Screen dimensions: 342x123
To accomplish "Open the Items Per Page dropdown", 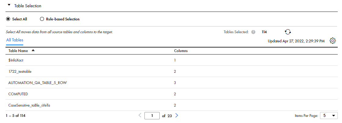I will point(329,116).
